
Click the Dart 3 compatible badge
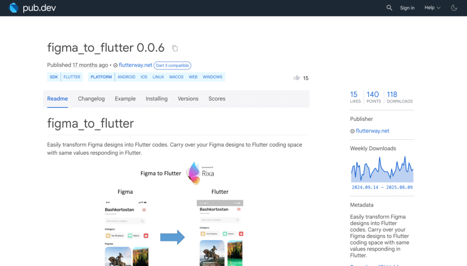click(172, 65)
